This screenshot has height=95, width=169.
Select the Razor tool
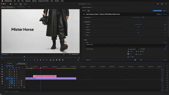point(2,72)
